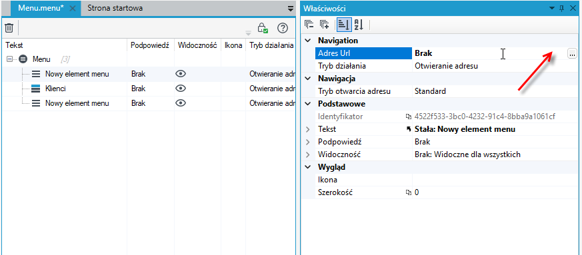Click the ellipsis button for Adres Url
The image size is (582, 255).
coord(572,54)
